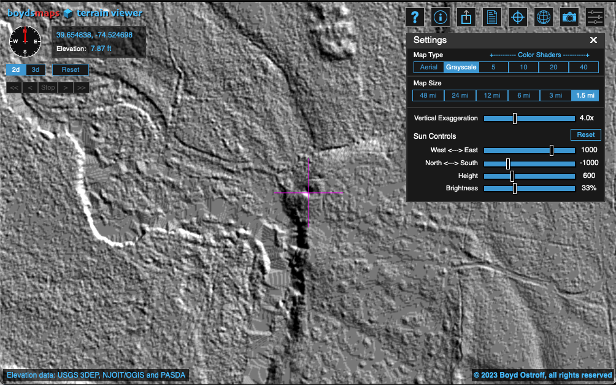Choose the 48 mi map size
This screenshot has width=616, height=385.
(428, 95)
